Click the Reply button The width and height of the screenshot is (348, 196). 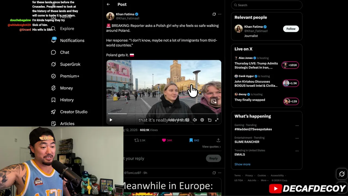(213, 158)
